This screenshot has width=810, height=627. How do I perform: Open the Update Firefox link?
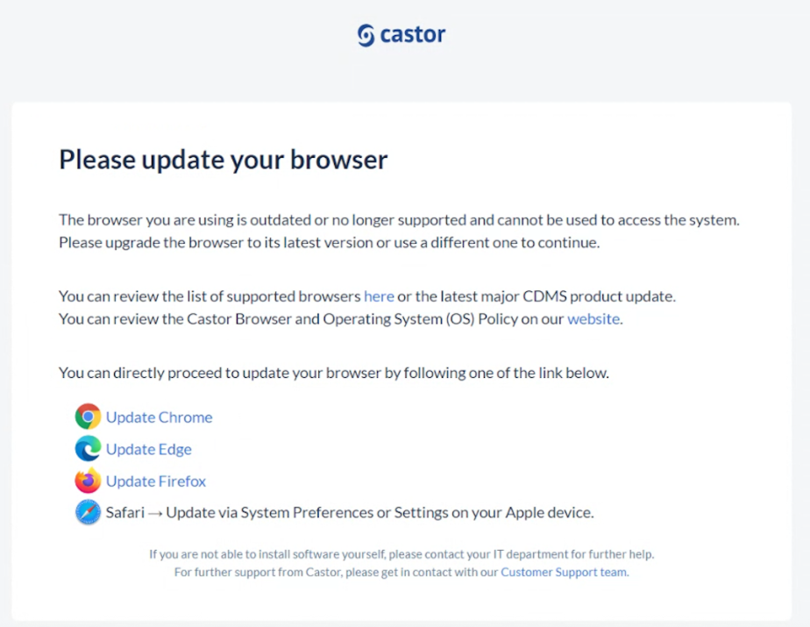(x=156, y=481)
